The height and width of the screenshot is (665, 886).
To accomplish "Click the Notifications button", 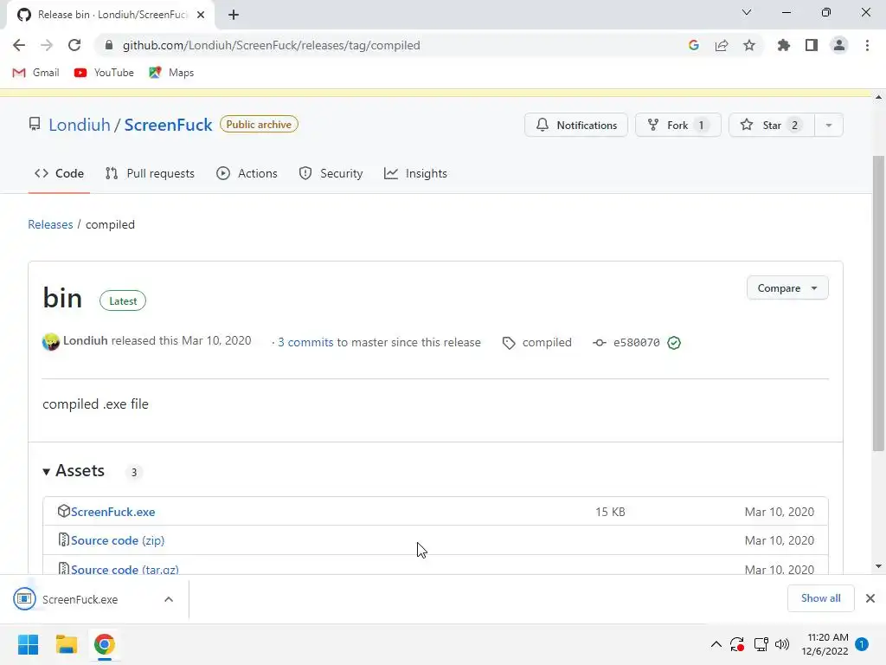I will pos(575,125).
